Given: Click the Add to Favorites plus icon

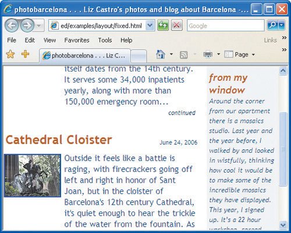Looking at the screenshot, I should 25,54.
